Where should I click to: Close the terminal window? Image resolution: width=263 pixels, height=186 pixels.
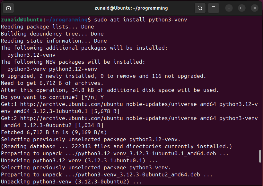coord(255,8)
